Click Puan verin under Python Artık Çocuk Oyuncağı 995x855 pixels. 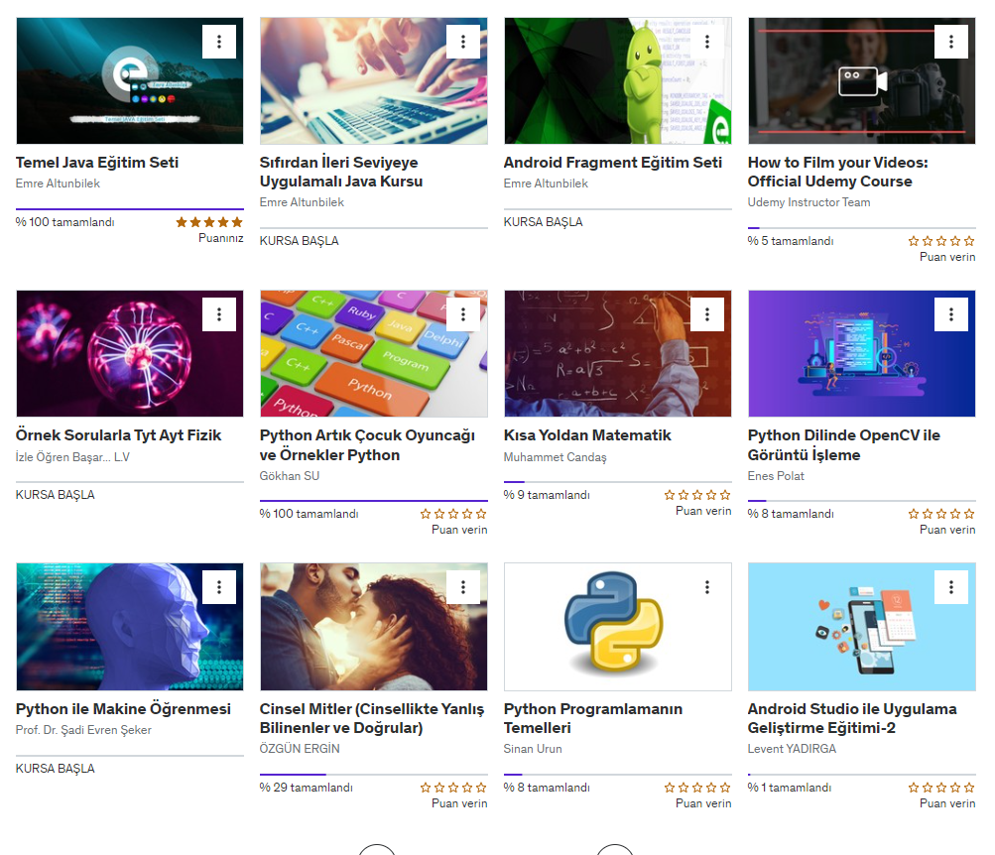coord(459,530)
